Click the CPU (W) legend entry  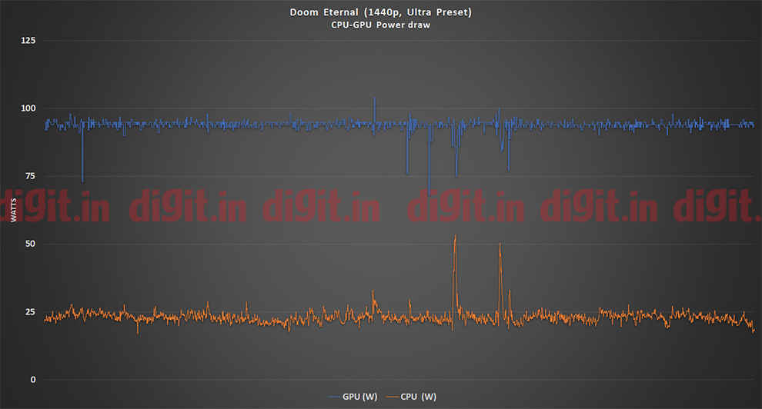[x=412, y=397]
